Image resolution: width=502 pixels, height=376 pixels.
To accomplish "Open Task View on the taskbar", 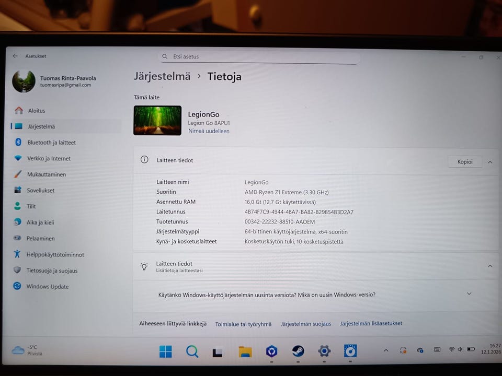I will (218, 352).
